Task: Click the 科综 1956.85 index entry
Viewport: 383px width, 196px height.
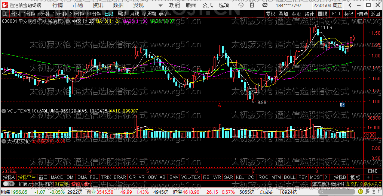Action: pos(14,192)
